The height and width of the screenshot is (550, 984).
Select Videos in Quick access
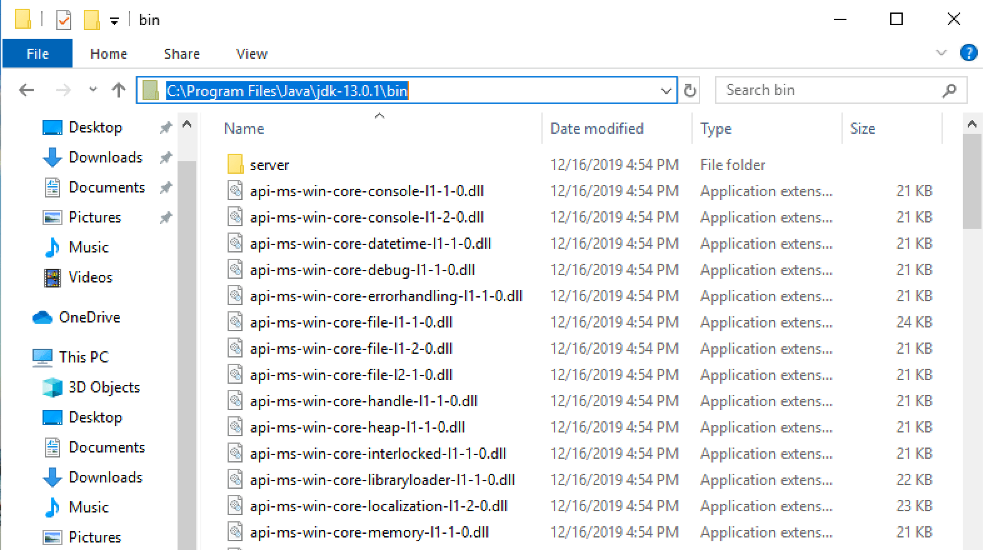coord(91,277)
